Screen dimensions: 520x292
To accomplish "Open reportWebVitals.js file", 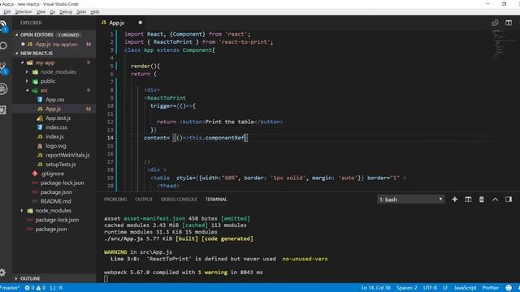I will pos(67,155).
